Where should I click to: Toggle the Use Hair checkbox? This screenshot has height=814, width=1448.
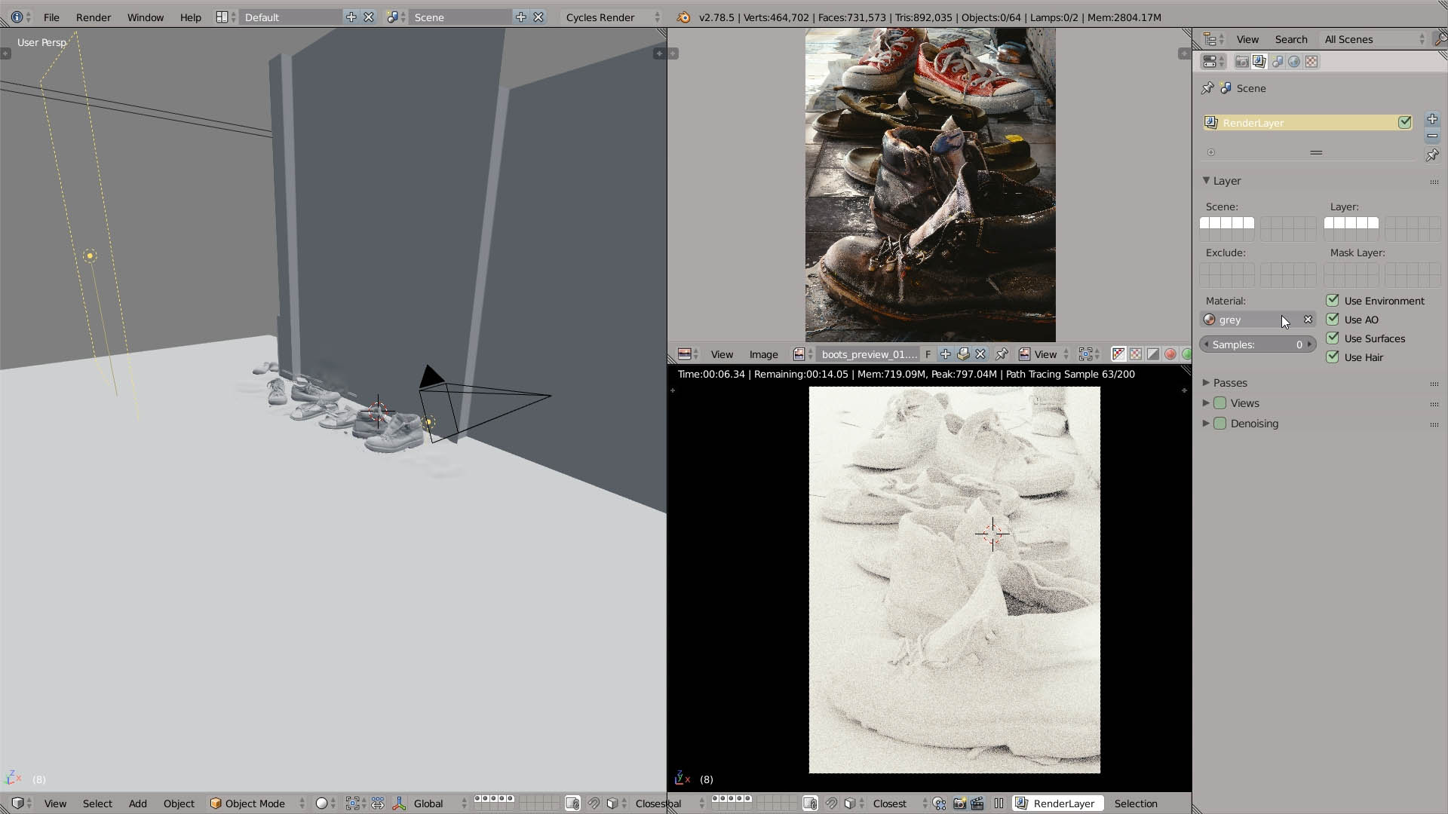(x=1333, y=357)
